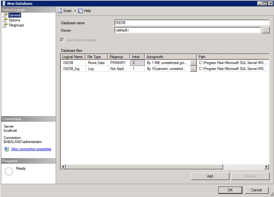Viewport: 274px width, 197px height.
Task: Open View connection properties link
Action: 31,149
